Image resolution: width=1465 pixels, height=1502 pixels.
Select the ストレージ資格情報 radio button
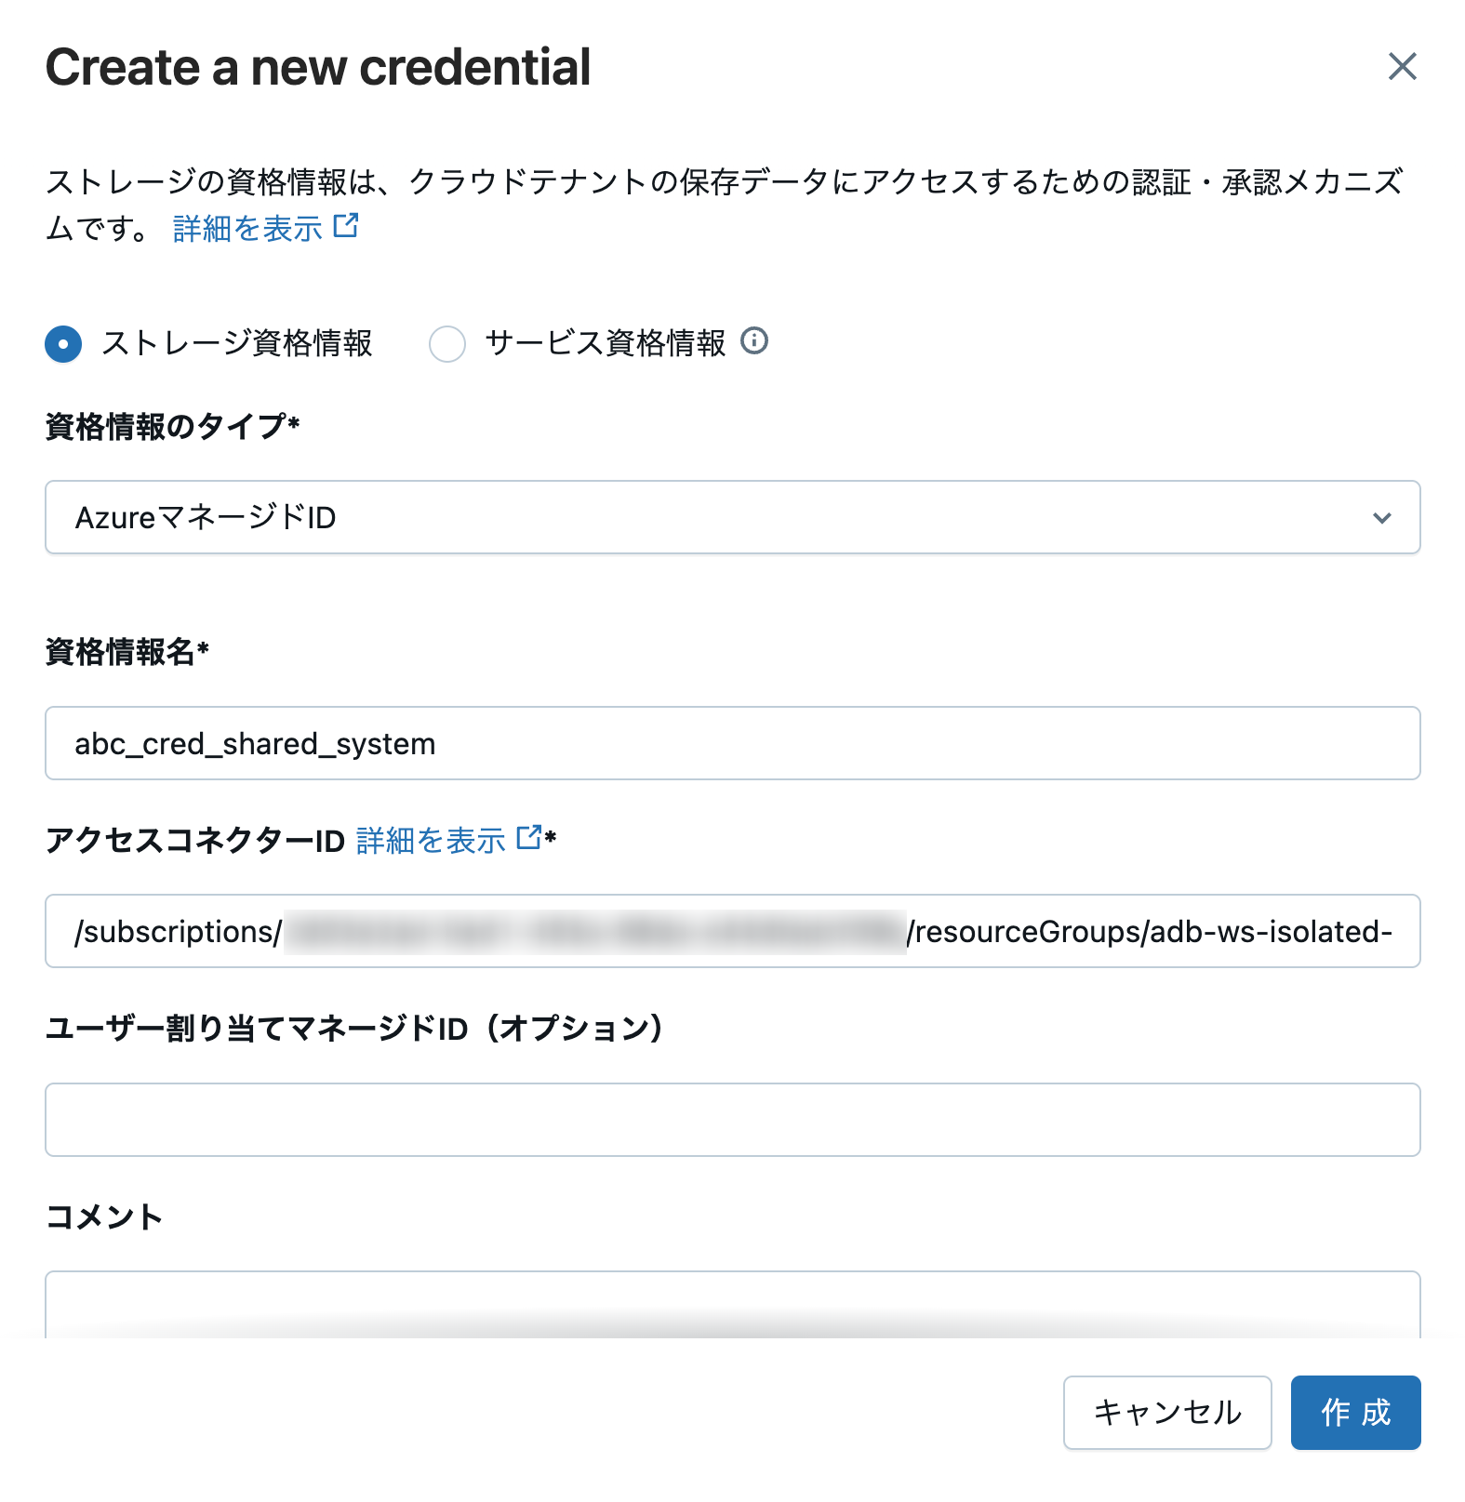[63, 343]
